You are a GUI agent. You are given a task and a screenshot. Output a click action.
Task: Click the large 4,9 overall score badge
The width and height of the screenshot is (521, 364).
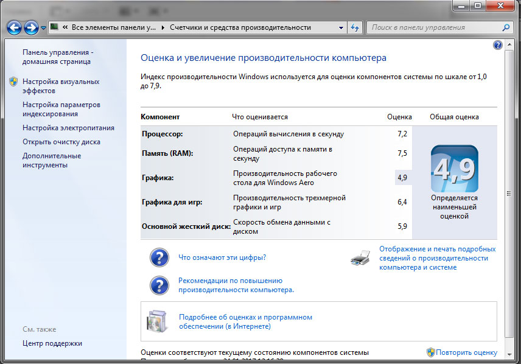point(454,169)
